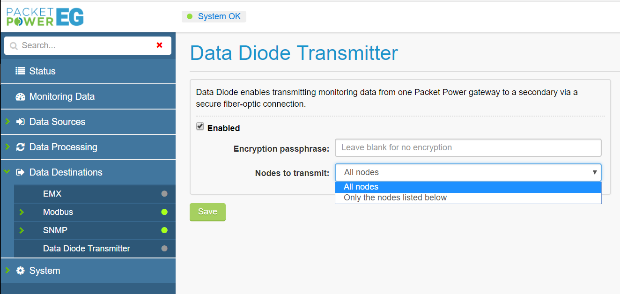620x294 pixels.
Task: Click the Encryption passphrase field
Action: [x=468, y=147]
